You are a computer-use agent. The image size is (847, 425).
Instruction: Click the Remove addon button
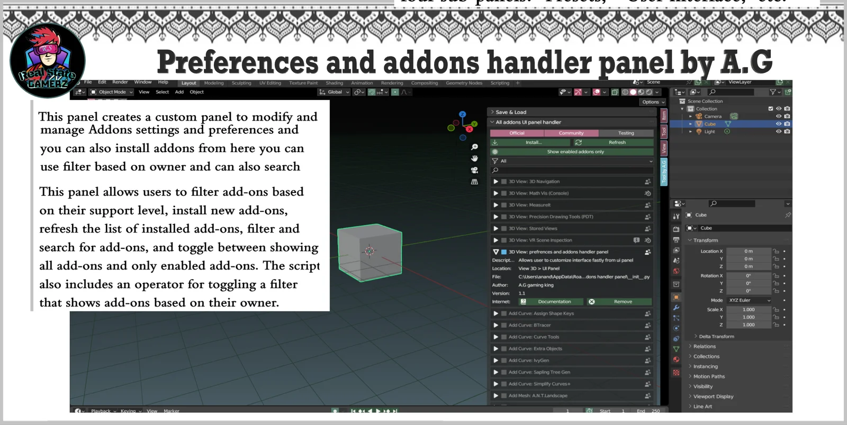point(619,302)
